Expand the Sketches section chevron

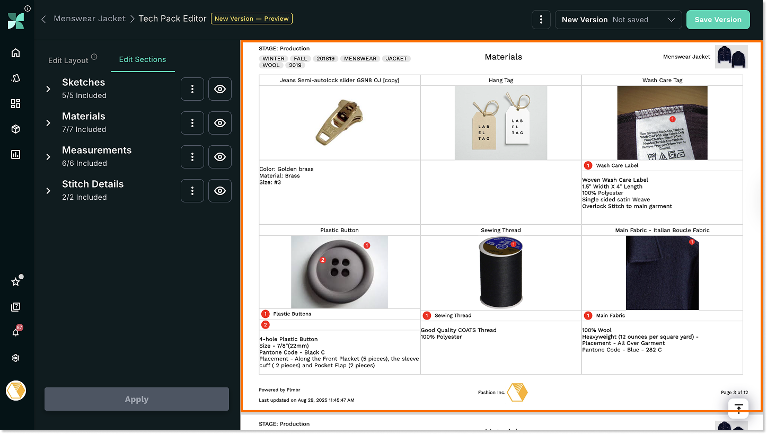coord(48,89)
